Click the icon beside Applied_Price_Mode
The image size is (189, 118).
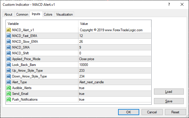(9, 59)
